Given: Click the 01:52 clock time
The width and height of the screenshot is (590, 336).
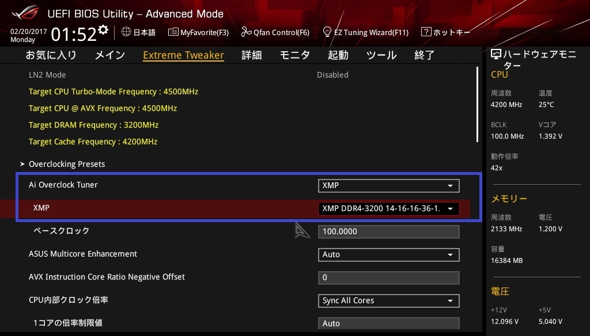Looking at the screenshot, I should coord(74,35).
